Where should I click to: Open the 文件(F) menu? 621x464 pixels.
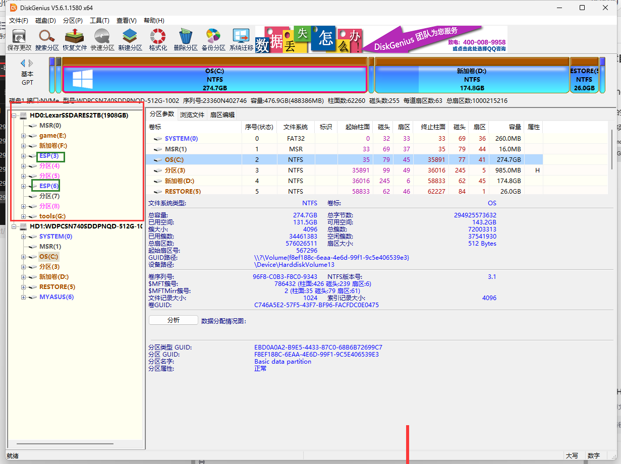19,21
